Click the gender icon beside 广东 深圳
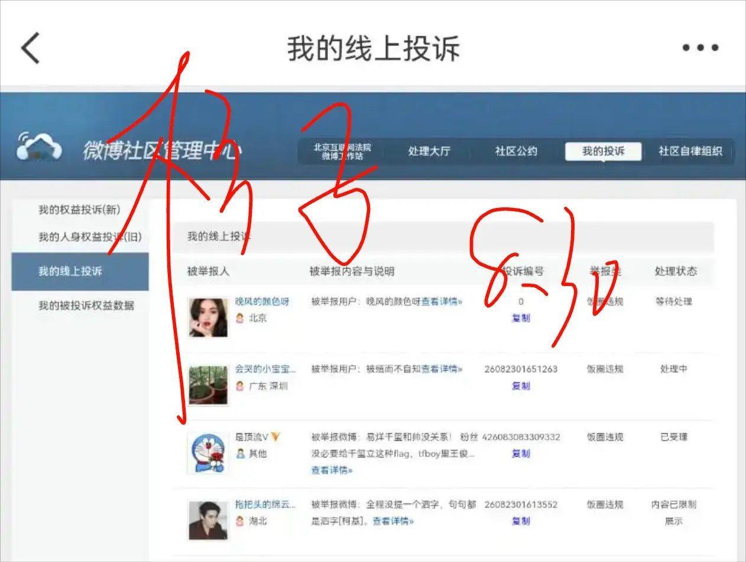This screenshot has height=562, width=746. 240,386
